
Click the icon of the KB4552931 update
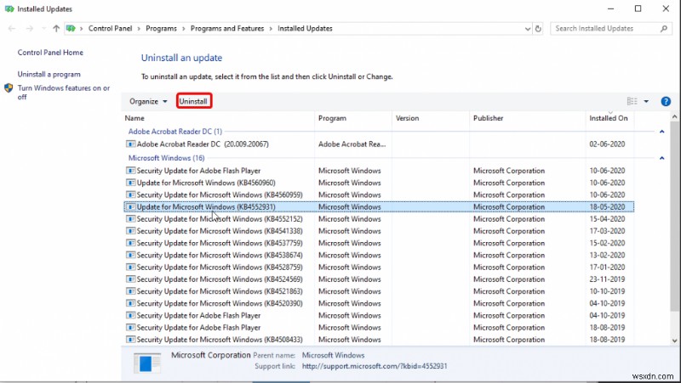[x=130, y=207]
